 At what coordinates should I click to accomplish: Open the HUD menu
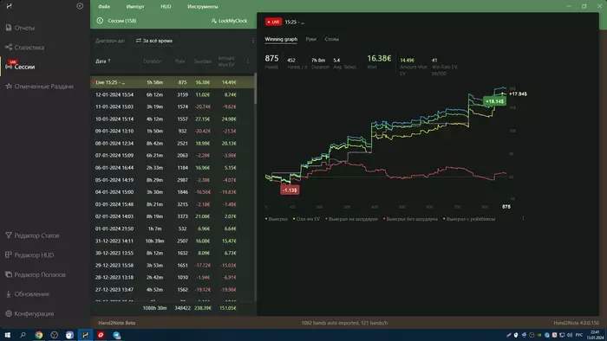[x=166, y=7]
